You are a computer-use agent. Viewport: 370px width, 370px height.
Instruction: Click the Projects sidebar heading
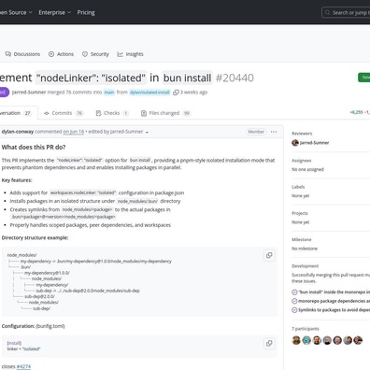pos(300,213)
